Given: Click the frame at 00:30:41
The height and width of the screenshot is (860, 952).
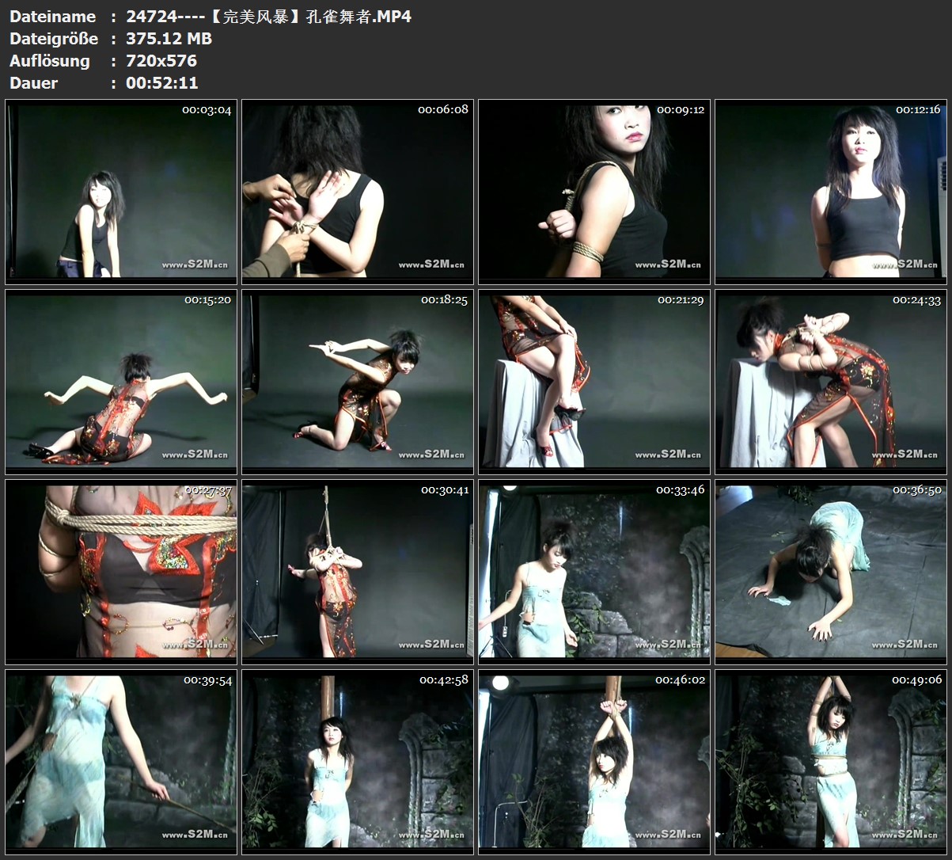Looking at the screenshot, I should tap(358, 572).
